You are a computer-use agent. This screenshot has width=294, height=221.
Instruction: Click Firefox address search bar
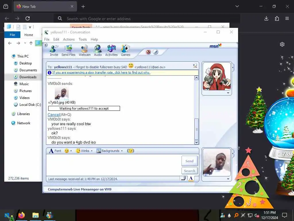click(147, 19)
